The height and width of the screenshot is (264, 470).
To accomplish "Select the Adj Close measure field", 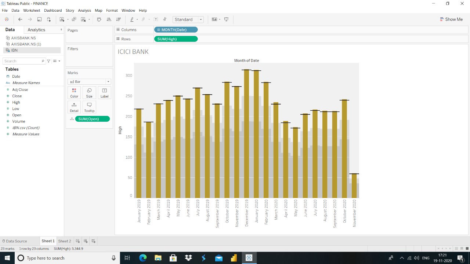I will pyautogui.click(x=20, y=89).
